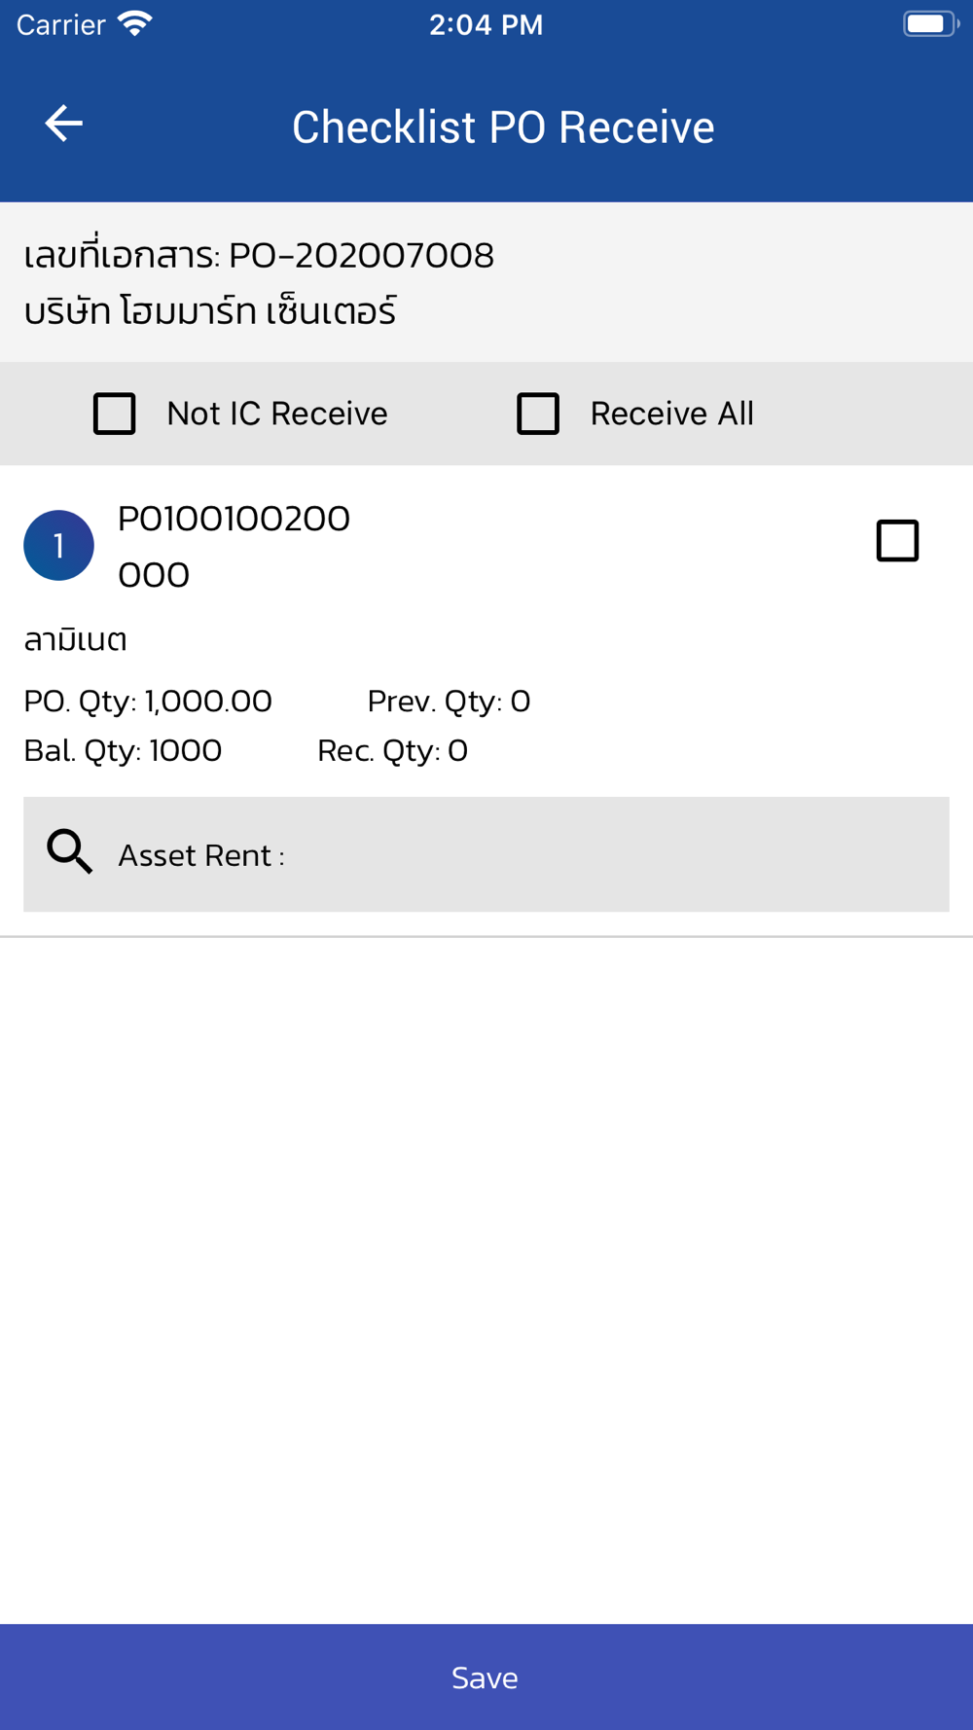
Task: Tap the Bal. Qty 1000 text
Action: 123,750
